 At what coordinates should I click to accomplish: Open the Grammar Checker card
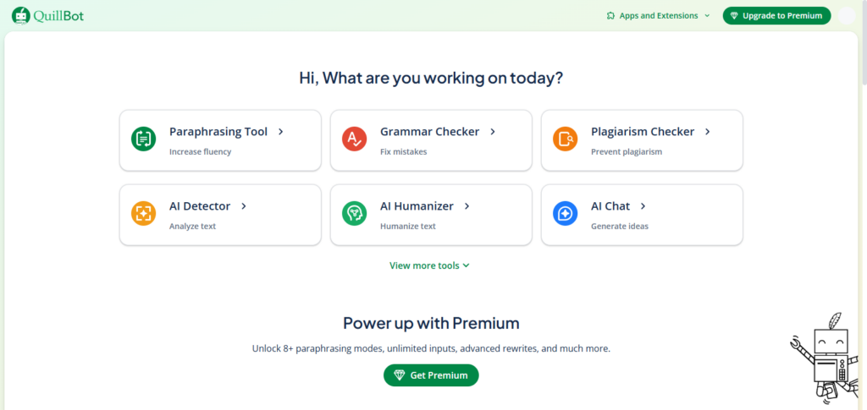click(x=430, y=139)
